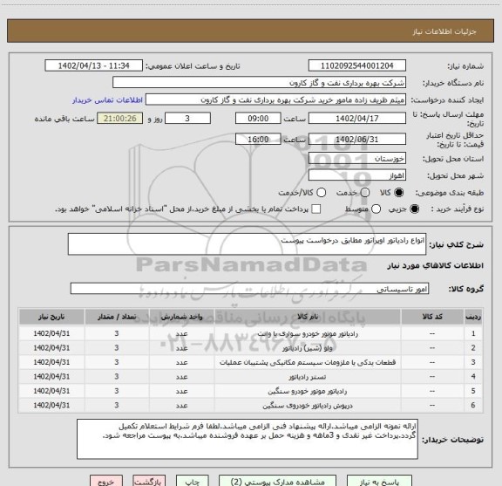
Task: Select row درپوش رادیاتور خودروی سنگین
Action: [x=250, y=405]
